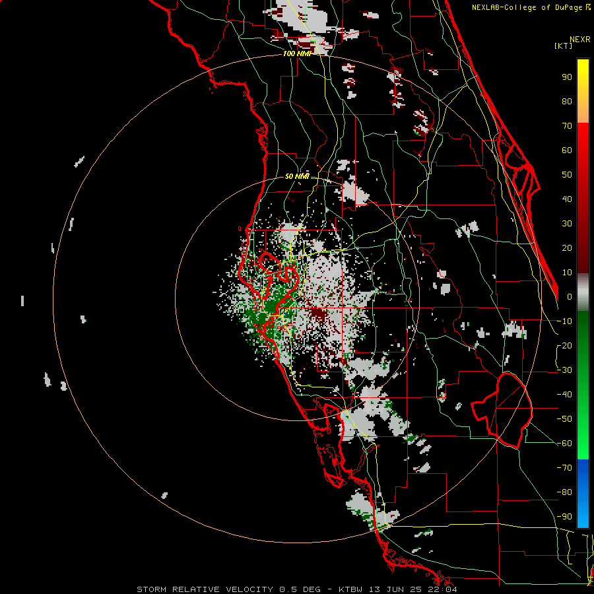Click the "-50" scale value
This screenshot has height=594, width=594.
pyautogui.click(x=564, y=419)
